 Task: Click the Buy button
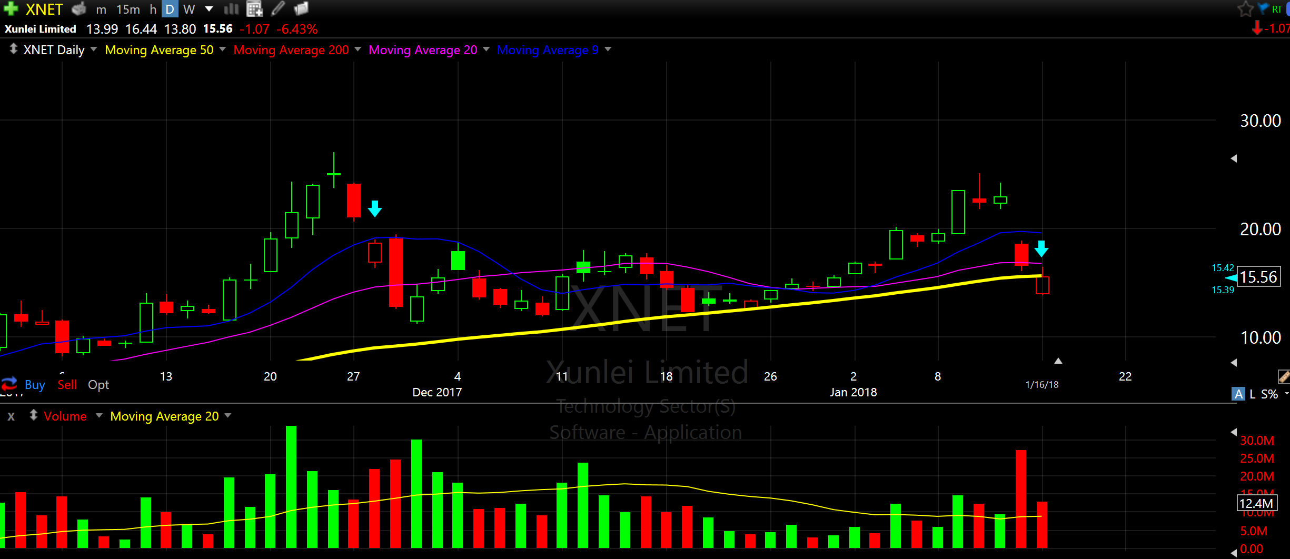point(35,385)
